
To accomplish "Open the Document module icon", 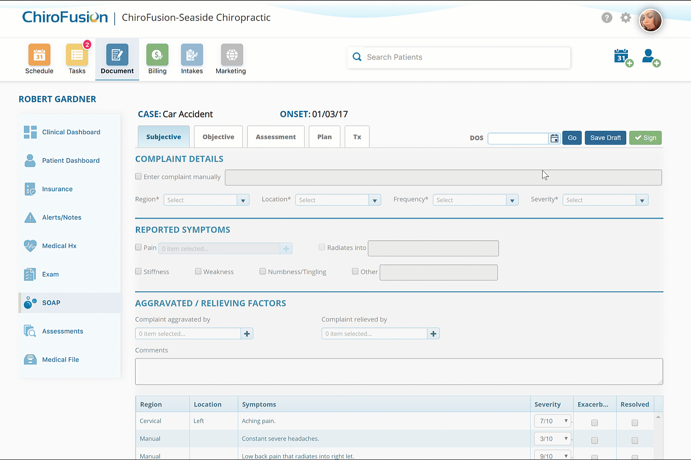I will point(117,55).
